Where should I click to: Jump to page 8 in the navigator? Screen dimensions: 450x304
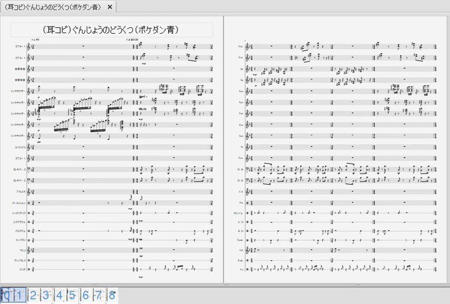(x=112, y=295)
